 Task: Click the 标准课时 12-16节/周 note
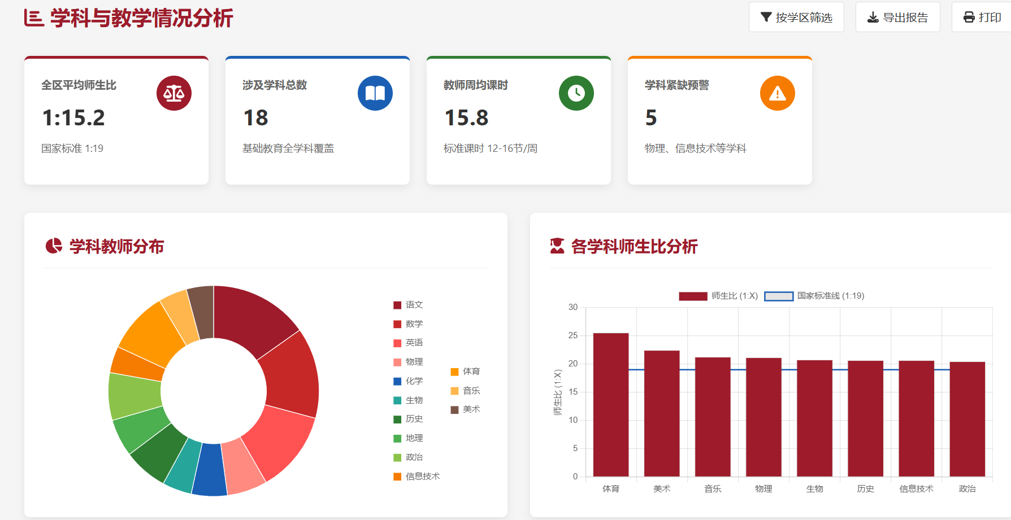click(x=491, y=148)
